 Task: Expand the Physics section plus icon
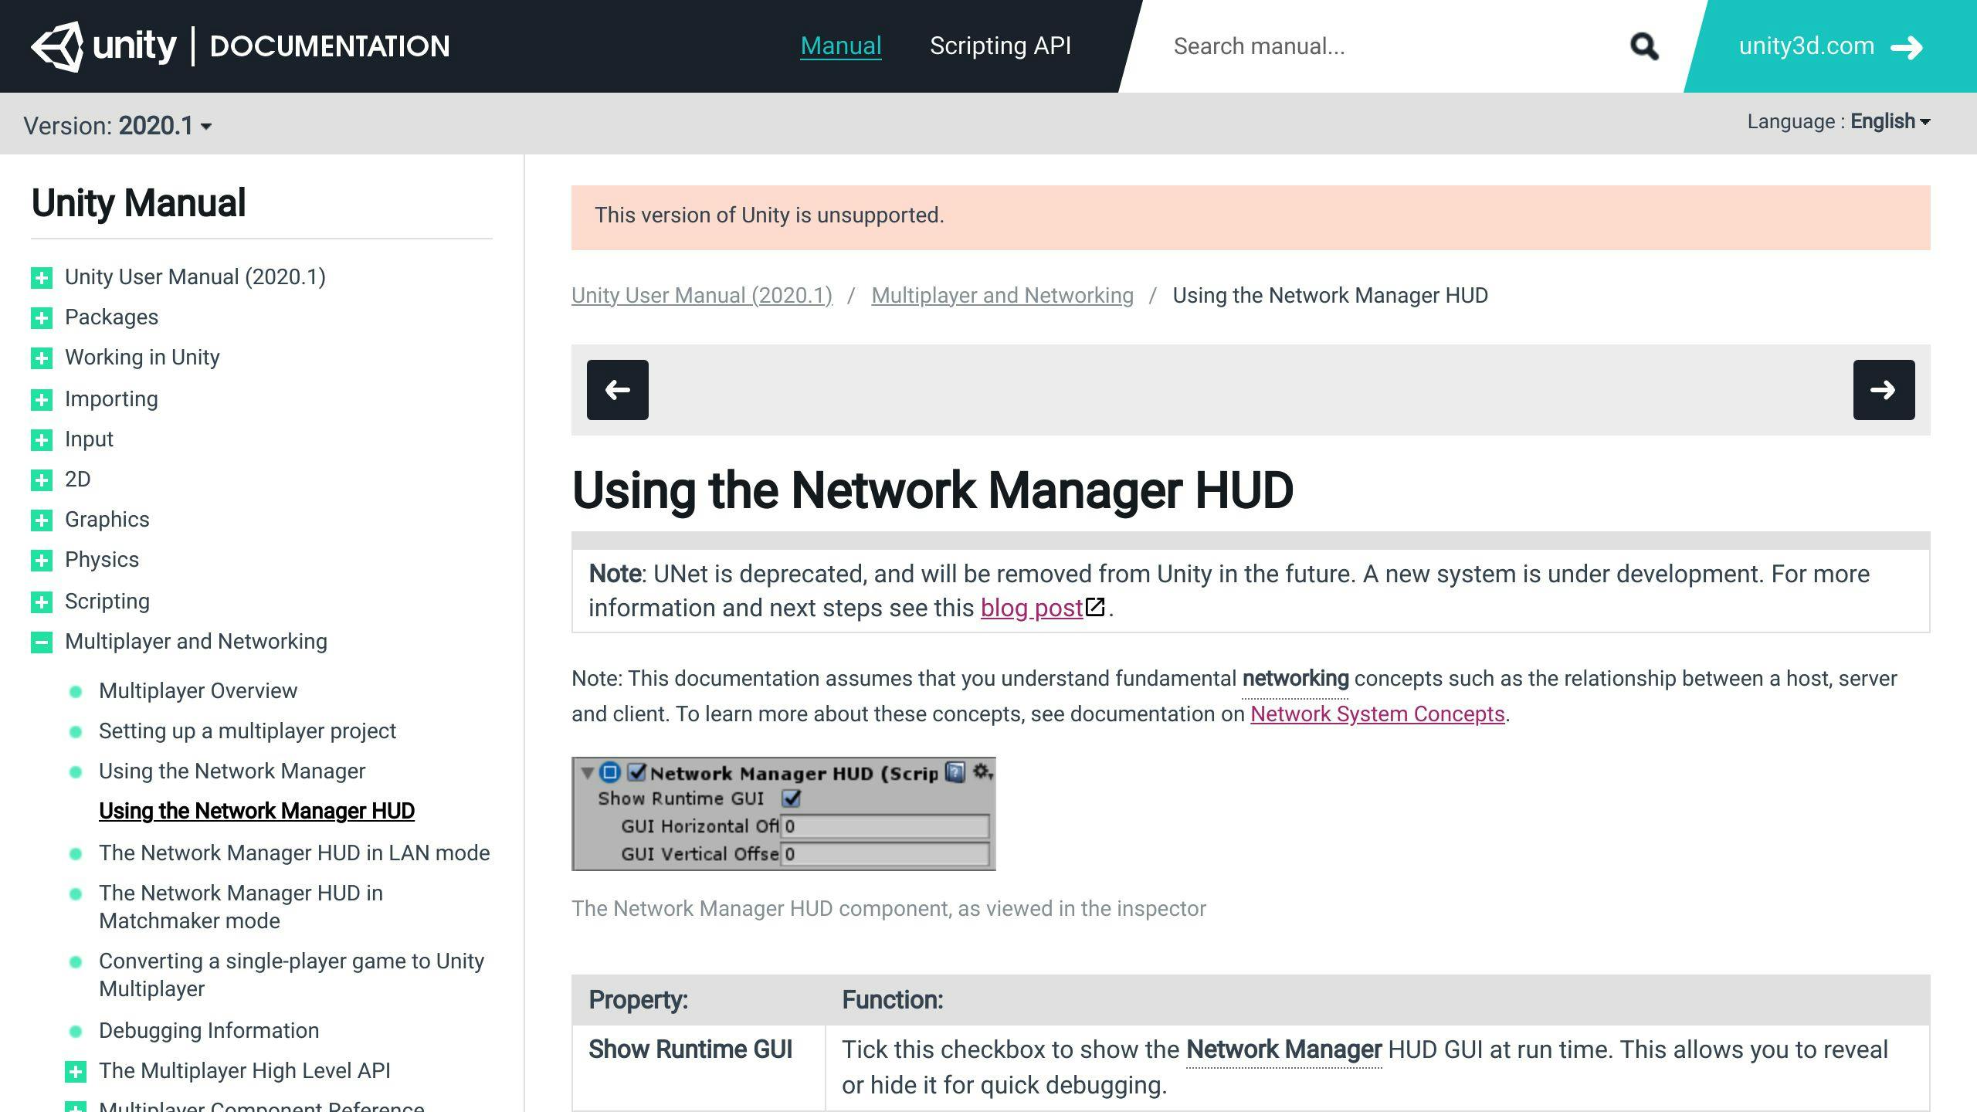click(x=42, y=561)
